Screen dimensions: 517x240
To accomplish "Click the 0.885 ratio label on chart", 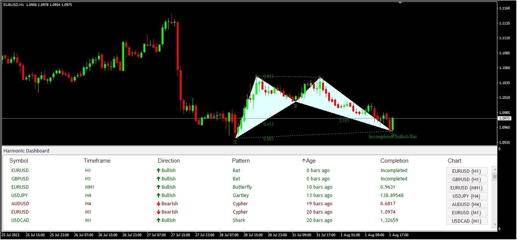I will click(x=268, y=139).
